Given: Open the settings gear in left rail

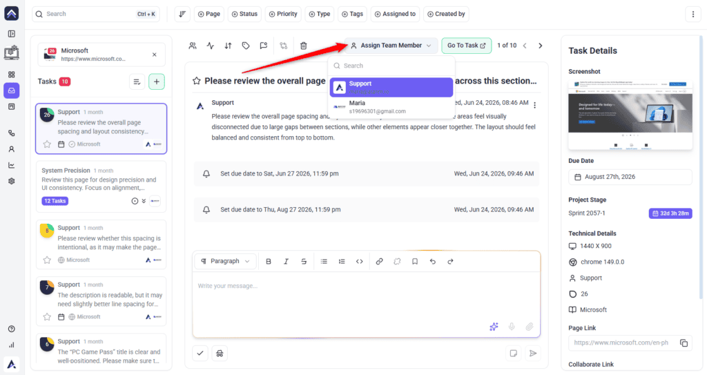Looking at the screenshot, I should point(12,181).
